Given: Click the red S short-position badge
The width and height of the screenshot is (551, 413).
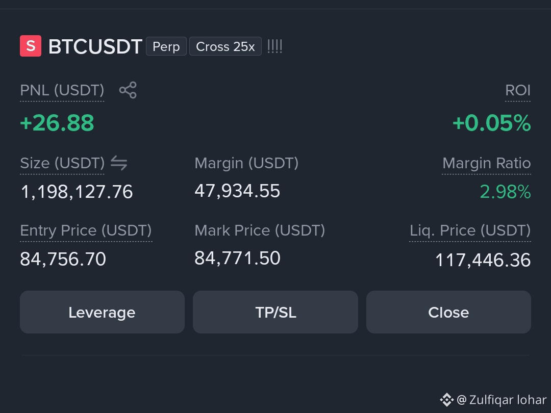Looking at the screenshot, I should (x=31, y=46).
